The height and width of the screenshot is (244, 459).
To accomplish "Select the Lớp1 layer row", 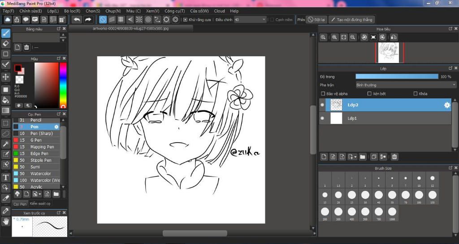I will pyautogui.click(x=385, y=118).
